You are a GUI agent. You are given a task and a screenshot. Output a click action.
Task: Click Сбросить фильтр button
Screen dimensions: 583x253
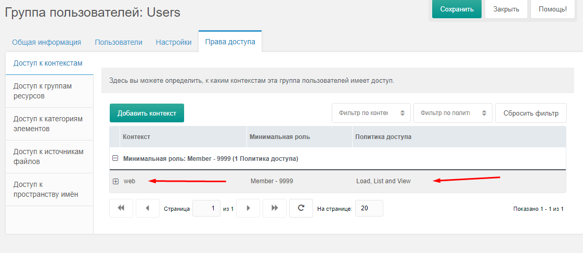[x=531, y=113]
